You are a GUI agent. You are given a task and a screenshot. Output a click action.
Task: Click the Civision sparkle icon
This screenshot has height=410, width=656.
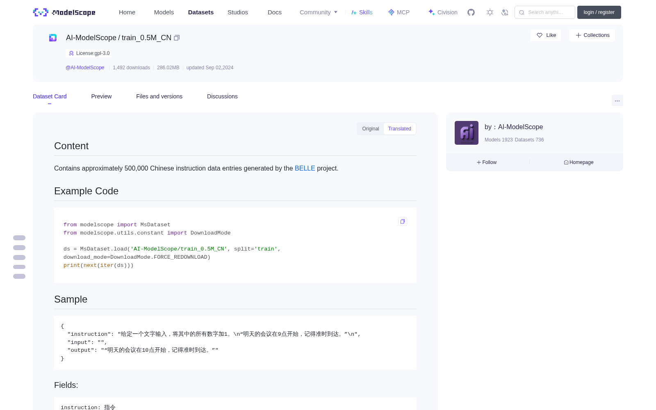(x=431, y=12)
